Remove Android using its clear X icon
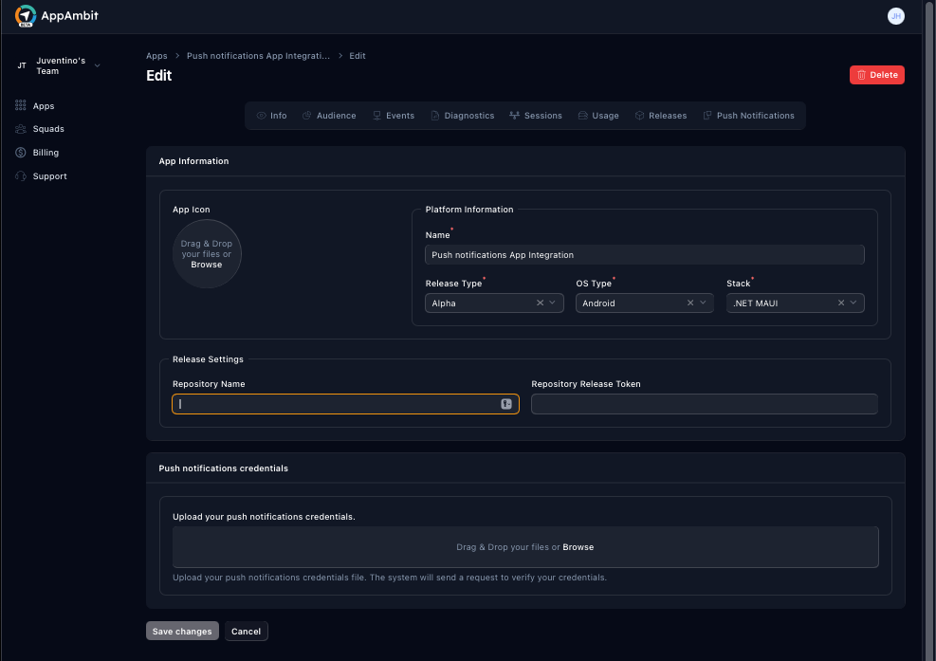The height and width of the screenshot is (661, 936). point(689,303)
